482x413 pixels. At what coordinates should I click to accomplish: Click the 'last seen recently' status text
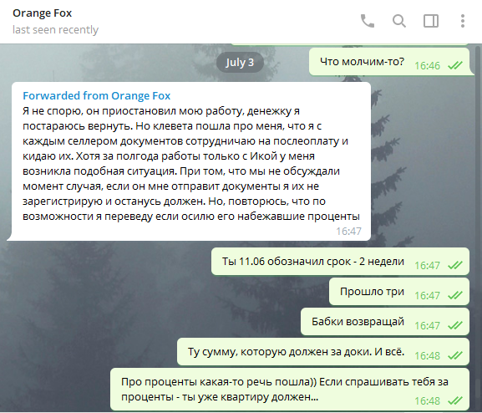(x=55, y=30)
